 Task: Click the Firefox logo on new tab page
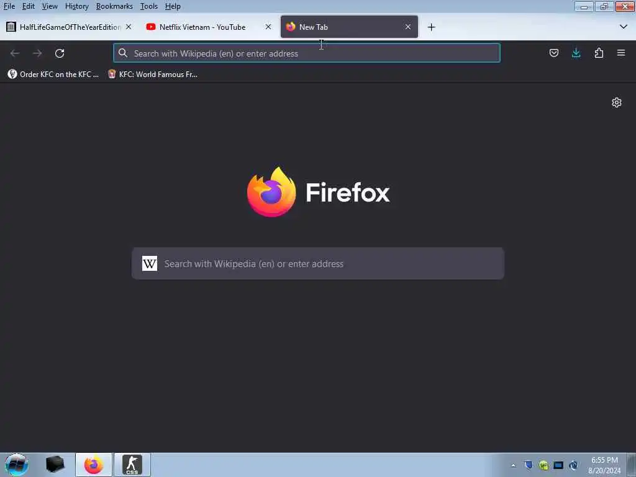pyautogui.click(x=271, y=192)
